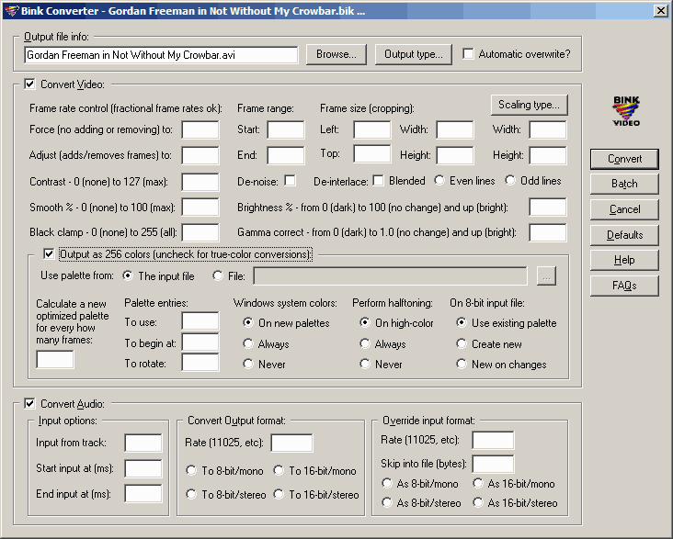This screenshot has height=539, width=673.
Task: Click the Start input at (ms) field
Action: 143,468
